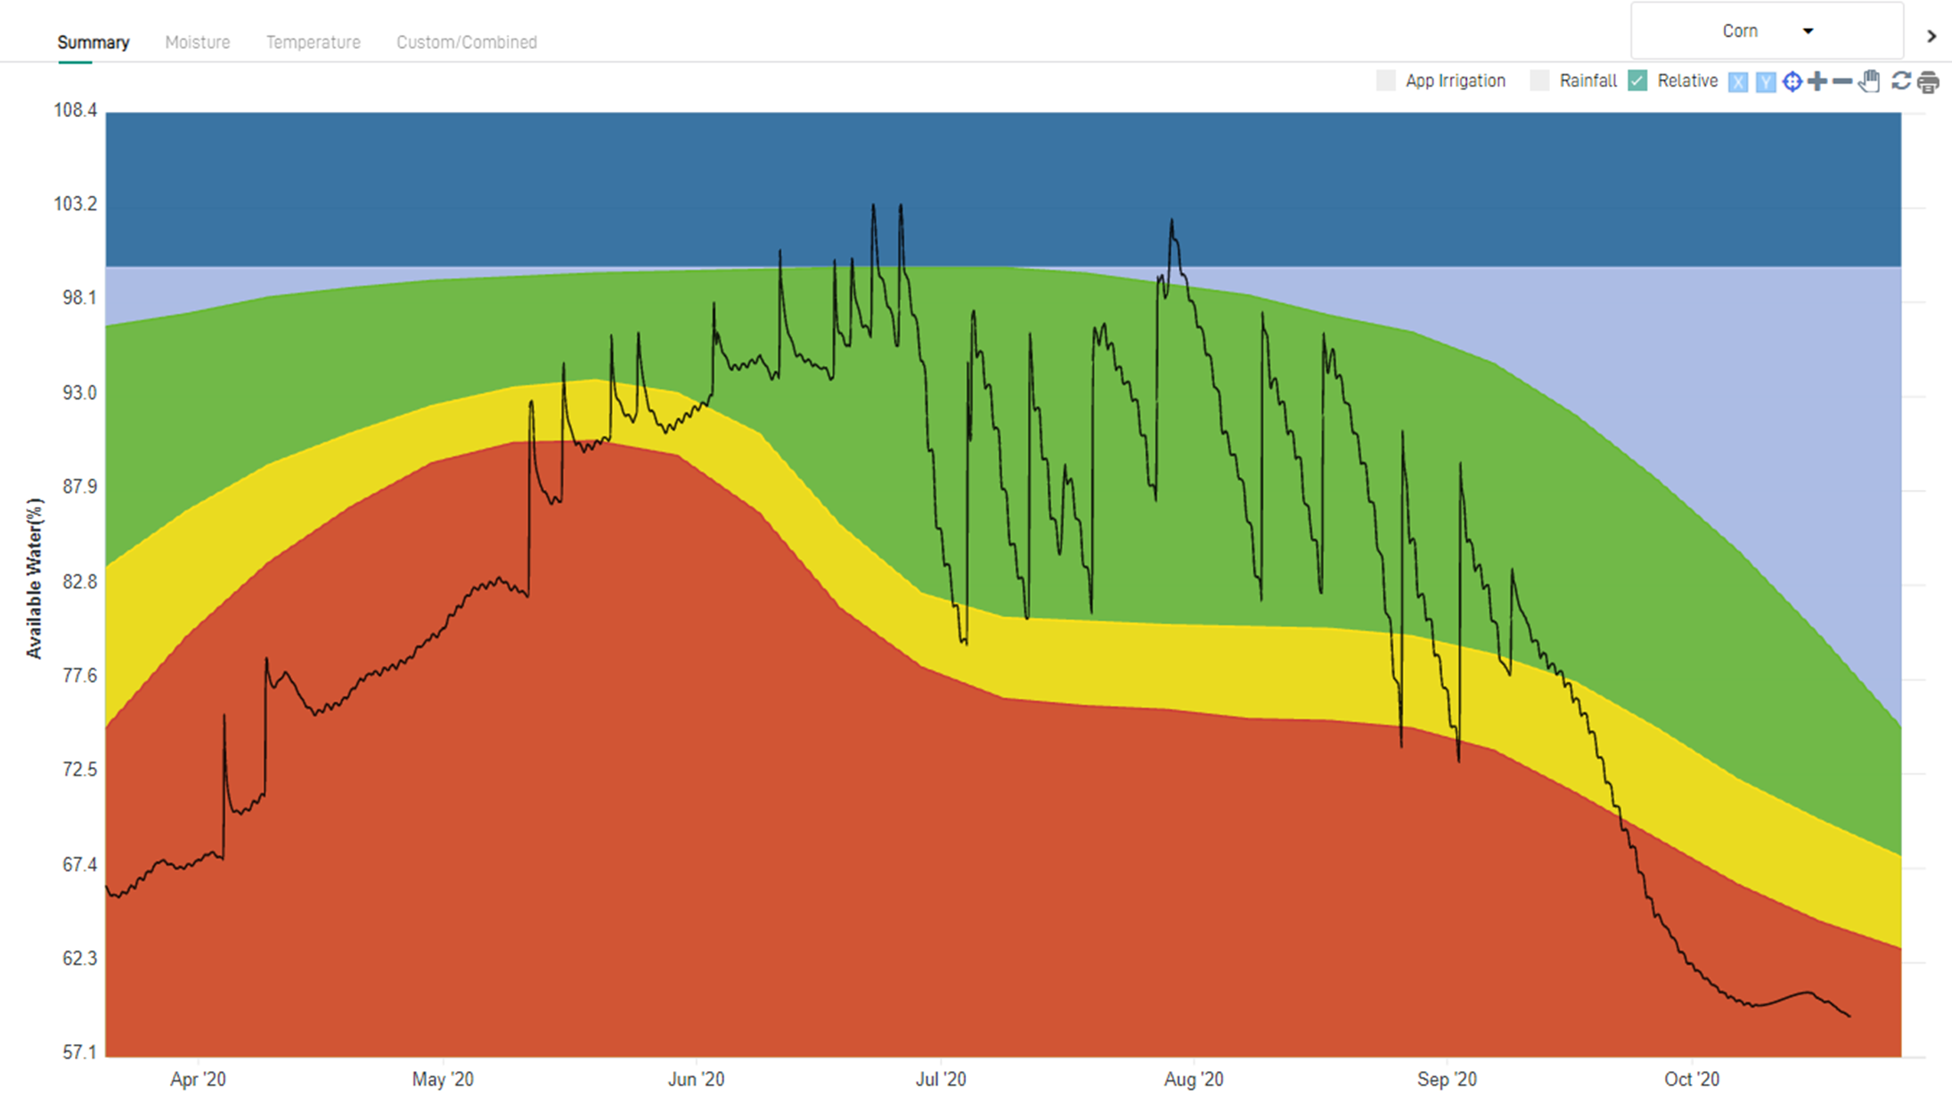Click the 57.1 y-axis value
The height and width of the screenshot is (1110, 1952).
(x=80, y=1053)
